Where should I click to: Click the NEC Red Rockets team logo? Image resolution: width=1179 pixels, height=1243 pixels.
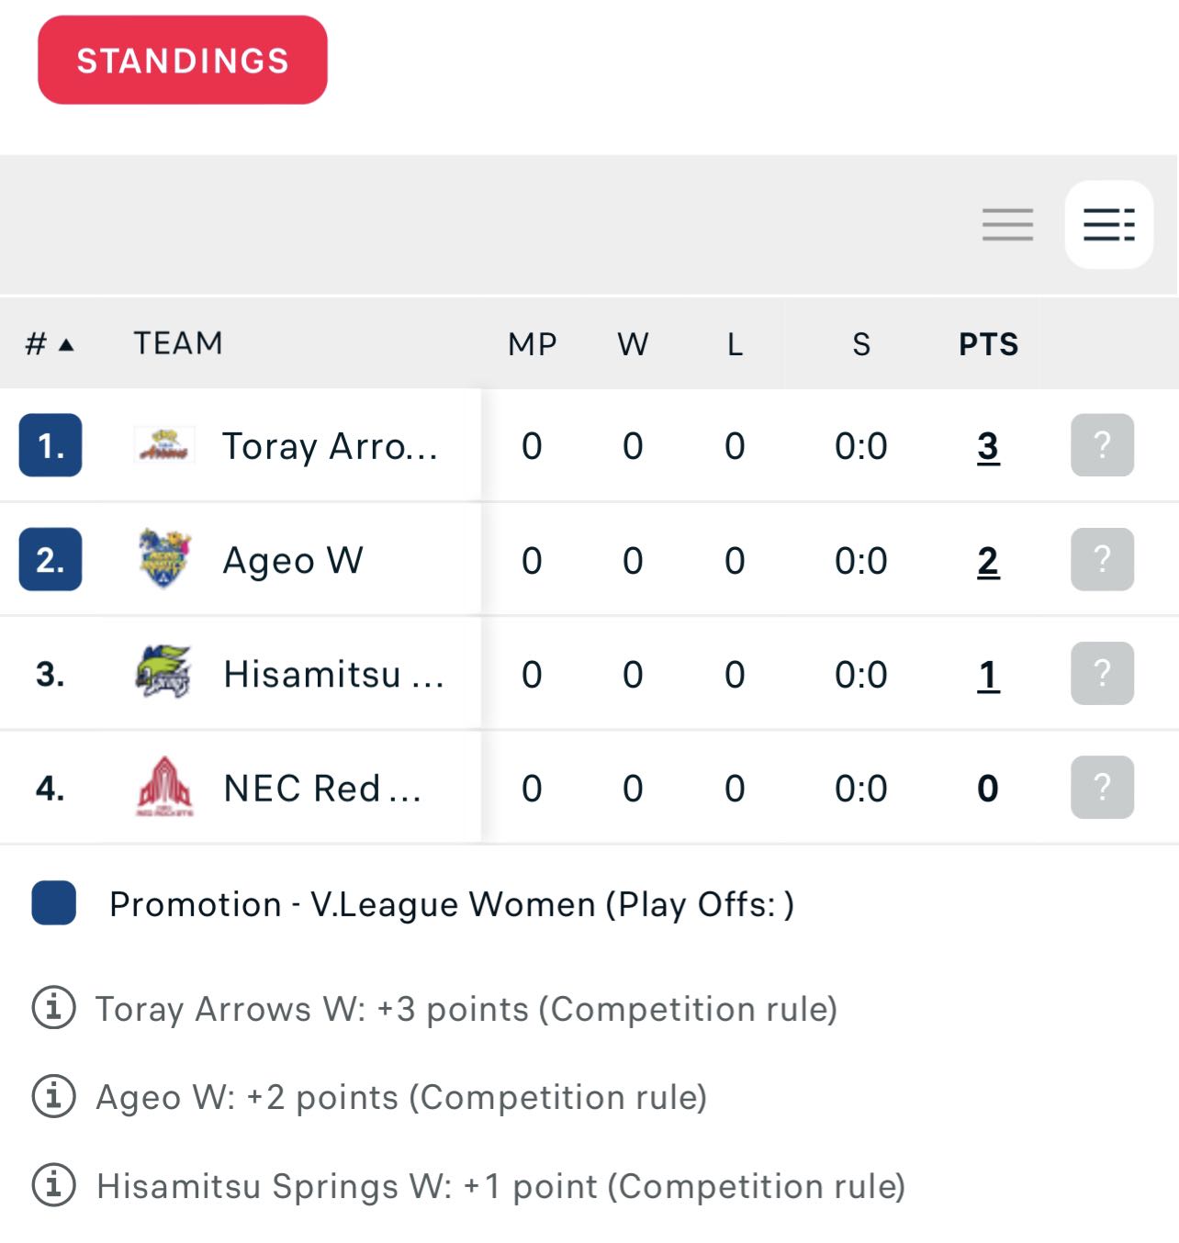[164, 787]
